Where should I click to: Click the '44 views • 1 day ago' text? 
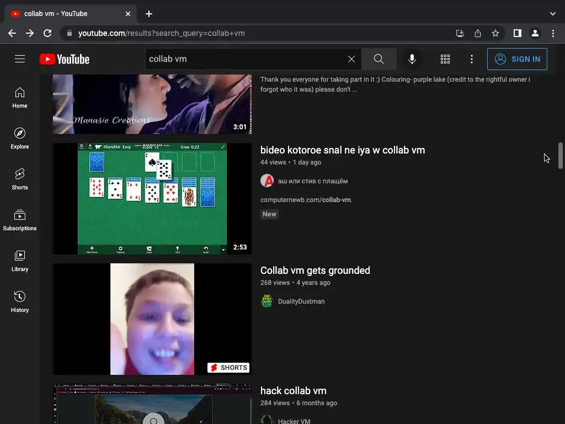tap(291, 162)
